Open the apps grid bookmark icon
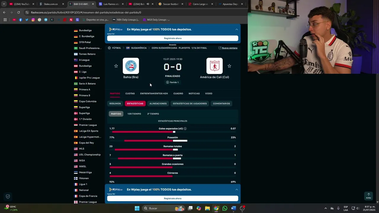The image size is (379, 213). tap(5, 20)
